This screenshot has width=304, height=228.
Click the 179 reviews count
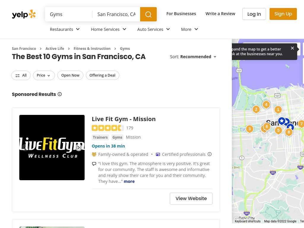(130, 128)
